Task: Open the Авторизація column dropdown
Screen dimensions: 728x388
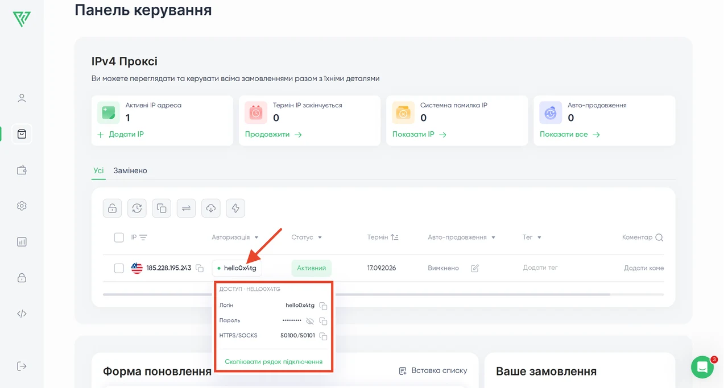Action: [x=257, y=237]
